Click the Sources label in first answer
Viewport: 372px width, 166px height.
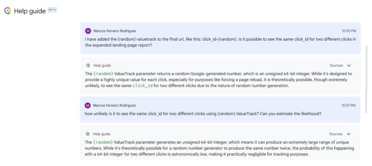pyautogui.click(x=336, y=66)
